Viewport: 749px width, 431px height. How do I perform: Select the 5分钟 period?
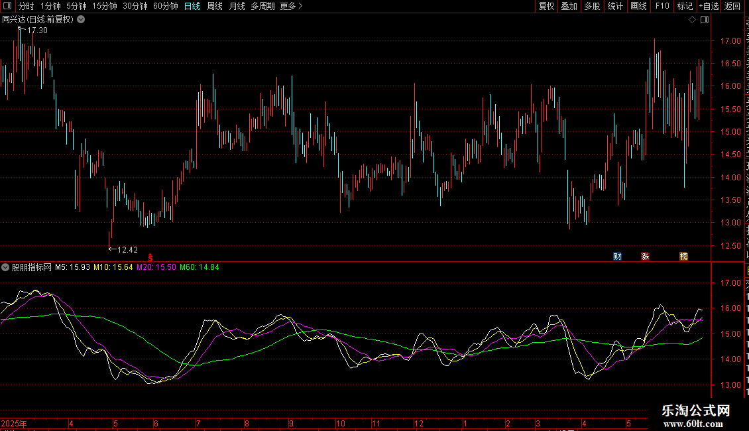pos(76,6)
